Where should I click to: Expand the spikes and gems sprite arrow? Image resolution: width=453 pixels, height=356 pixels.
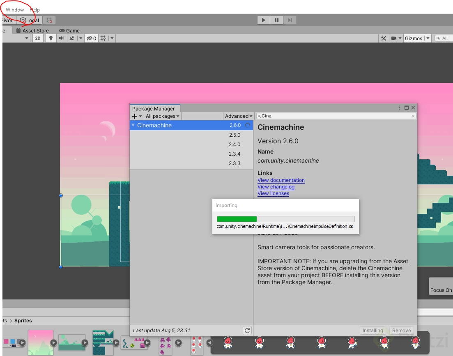147,342
